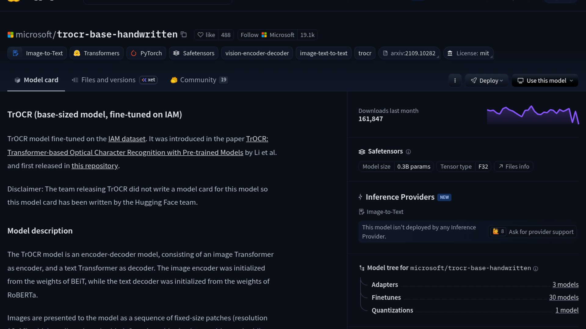The width and height of the screenshot is (586, 329).
Task: Open the three-dot more options menu
Action: pyautogui.click(x=455, y=80)
